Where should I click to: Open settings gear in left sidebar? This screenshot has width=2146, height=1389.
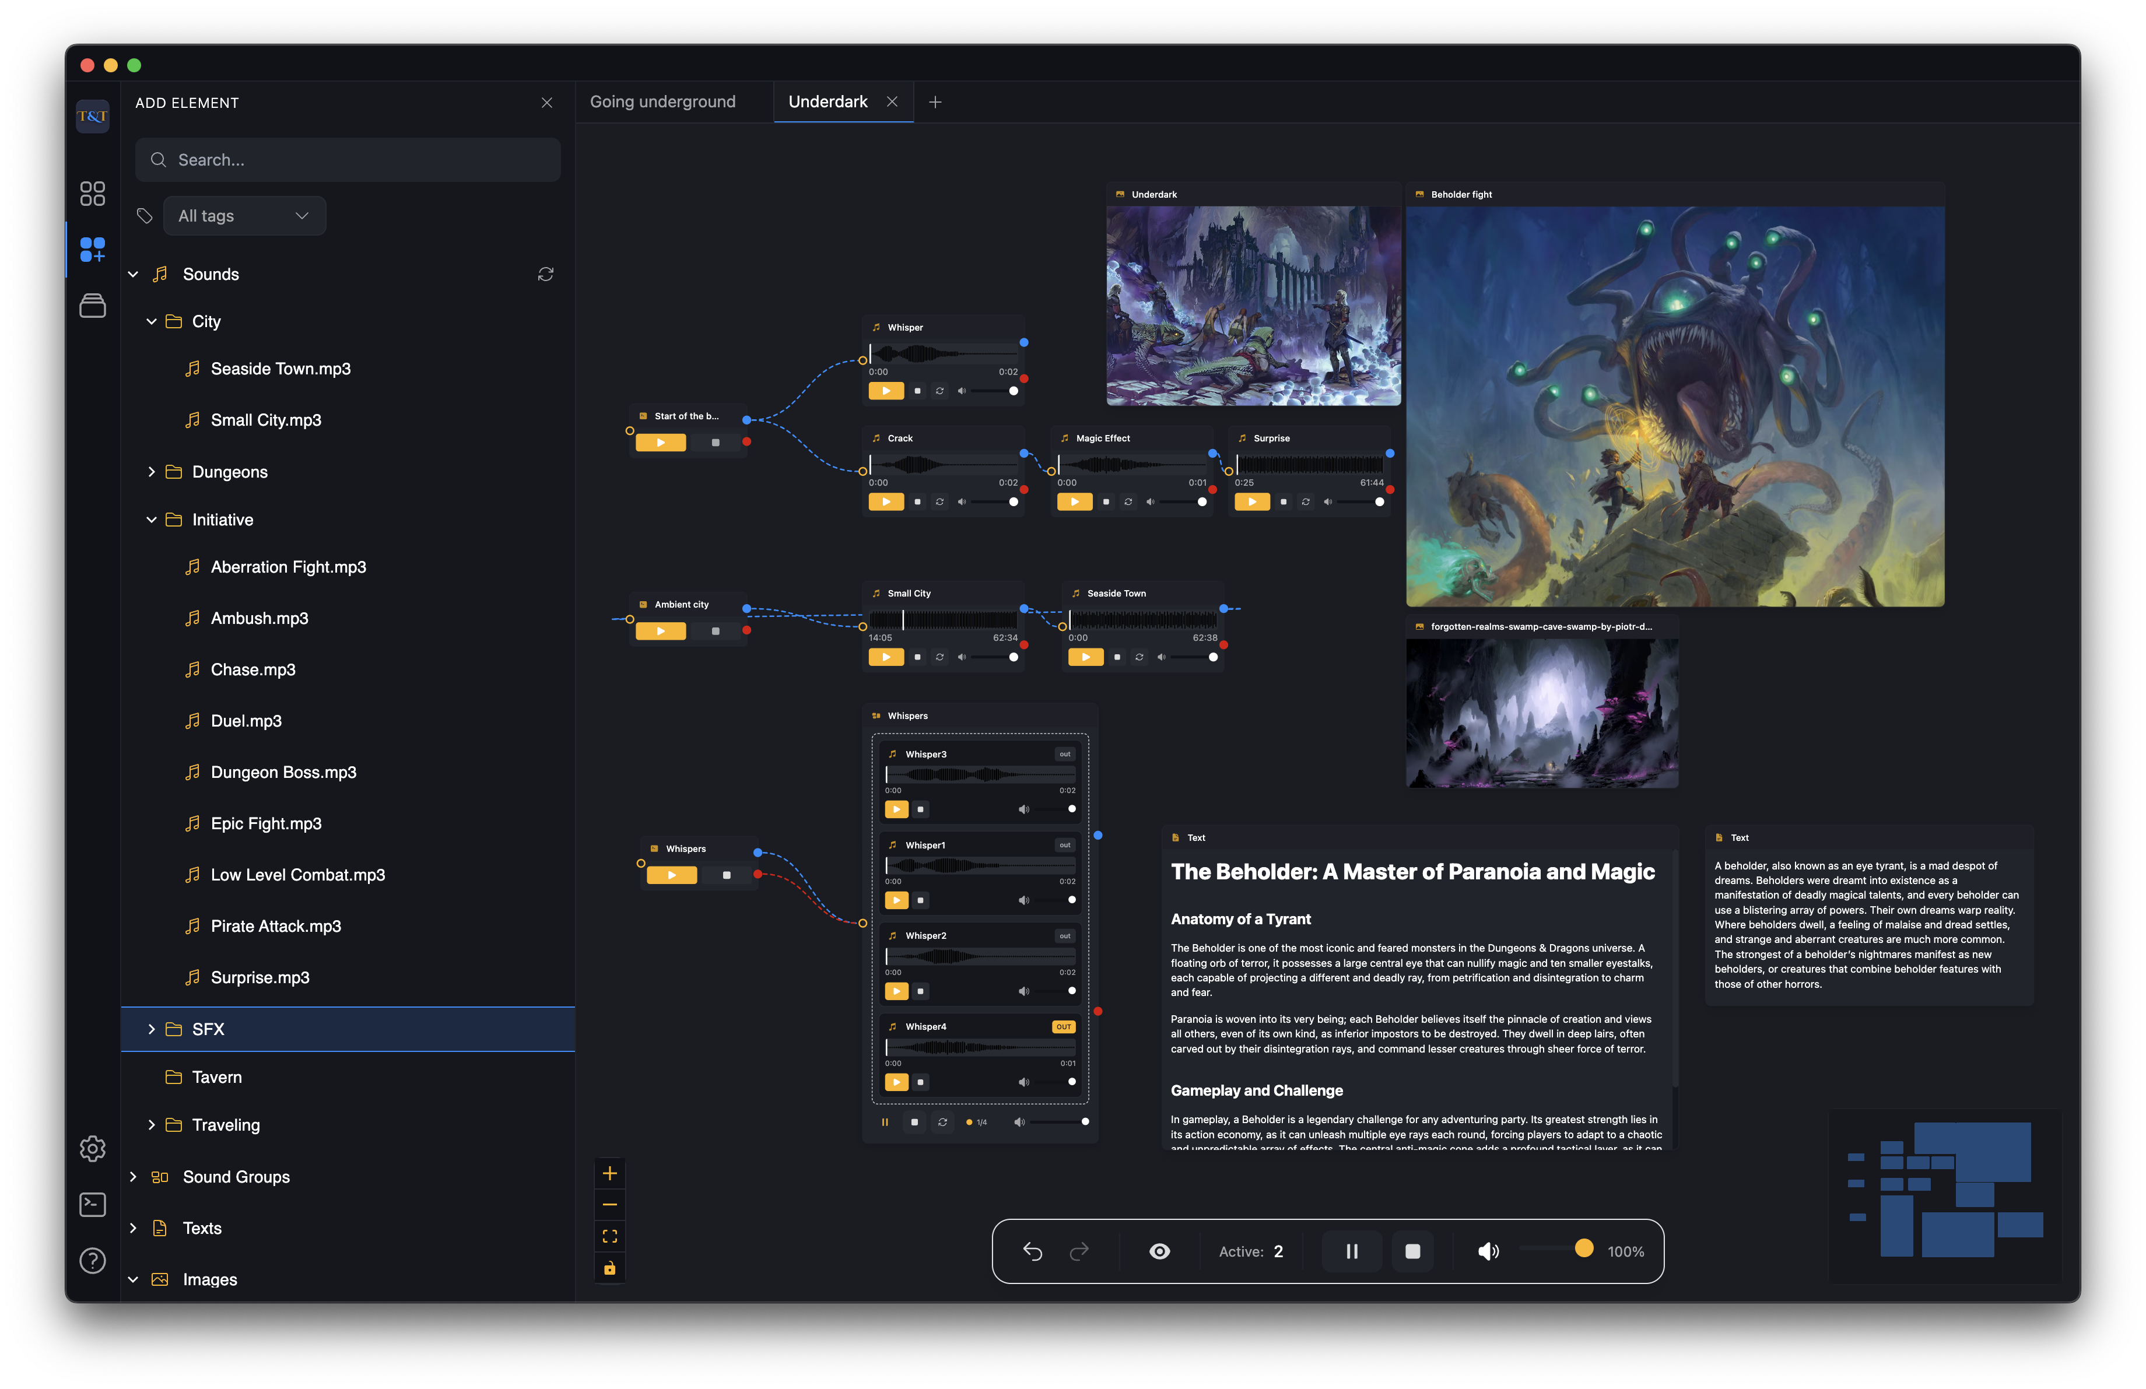[x=92, y=1148]
